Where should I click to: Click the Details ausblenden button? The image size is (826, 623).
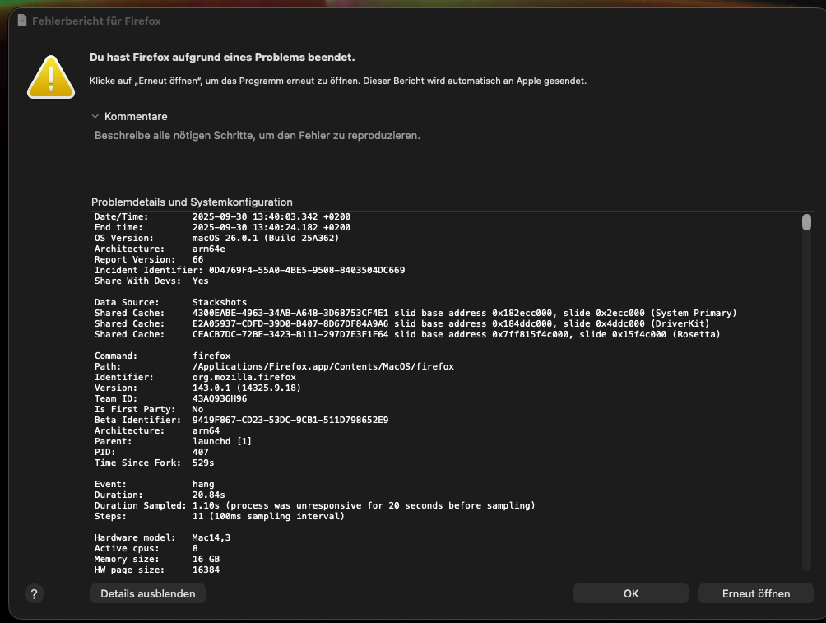(x=147, y=593)
